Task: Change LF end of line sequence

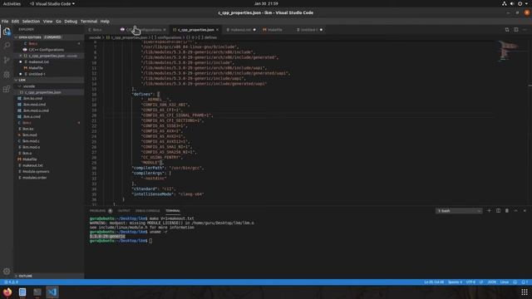Action: 481,282
